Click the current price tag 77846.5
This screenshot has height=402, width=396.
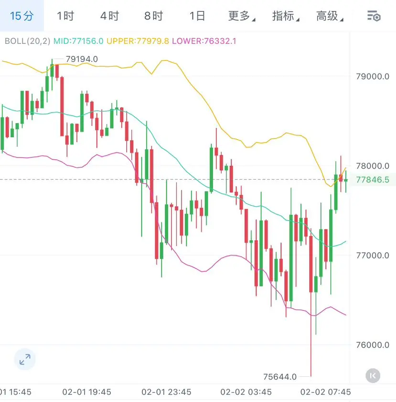pyautogui.click(x=373, y=180)
